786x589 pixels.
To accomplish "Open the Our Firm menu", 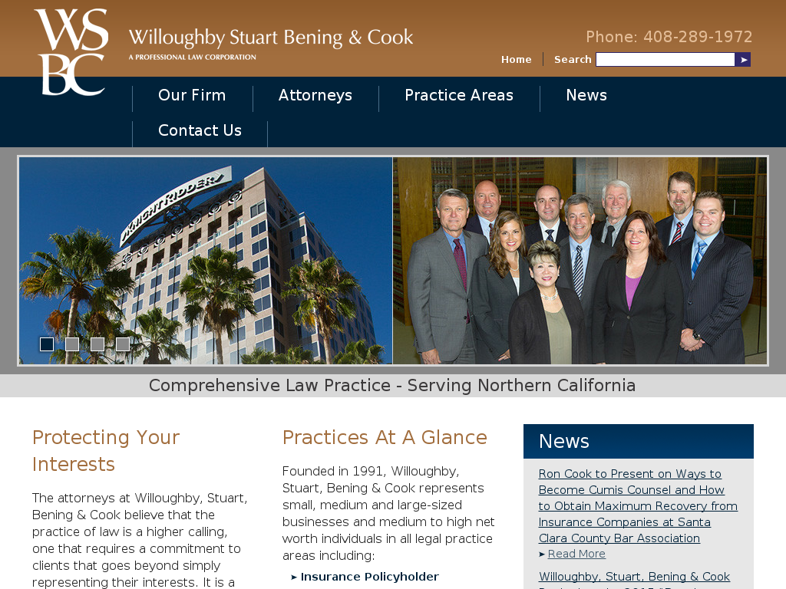I will (192, 95).
